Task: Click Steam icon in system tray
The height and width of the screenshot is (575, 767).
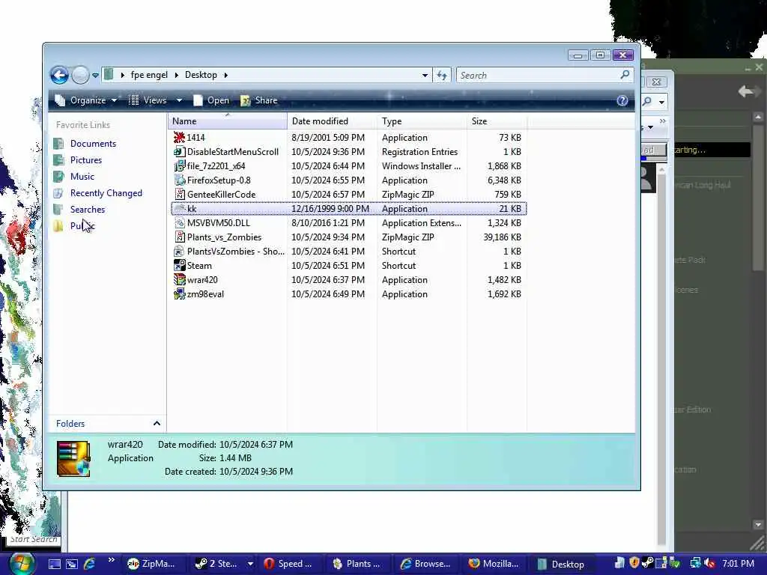Action: coord(647,563)
